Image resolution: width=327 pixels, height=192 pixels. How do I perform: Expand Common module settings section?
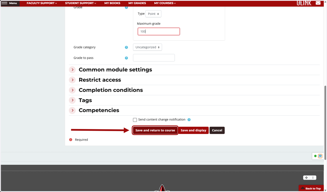click(x=72, y=70)
